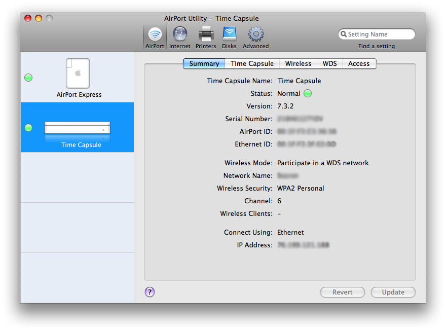Open the Internet settings pane
The width and height of the screenshot is (446, 331).
click(x=180, y=38)
